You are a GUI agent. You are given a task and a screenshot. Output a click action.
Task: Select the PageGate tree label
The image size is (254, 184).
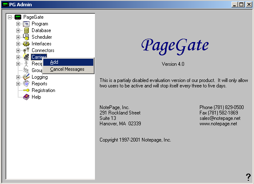click(33, 17)
